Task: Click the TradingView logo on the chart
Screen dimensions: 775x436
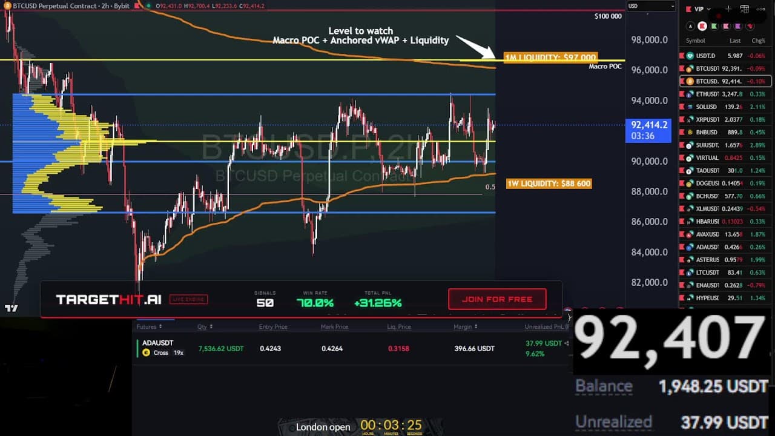Action: click(x=11, y=308)
